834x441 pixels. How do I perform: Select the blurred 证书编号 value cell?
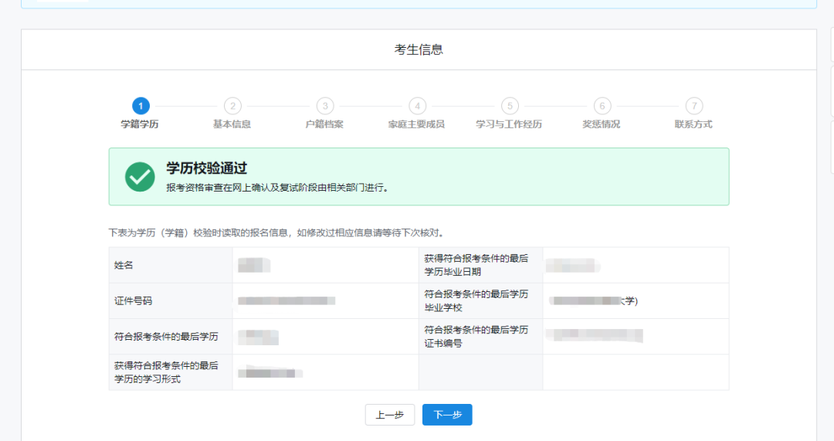coord(636,337)
